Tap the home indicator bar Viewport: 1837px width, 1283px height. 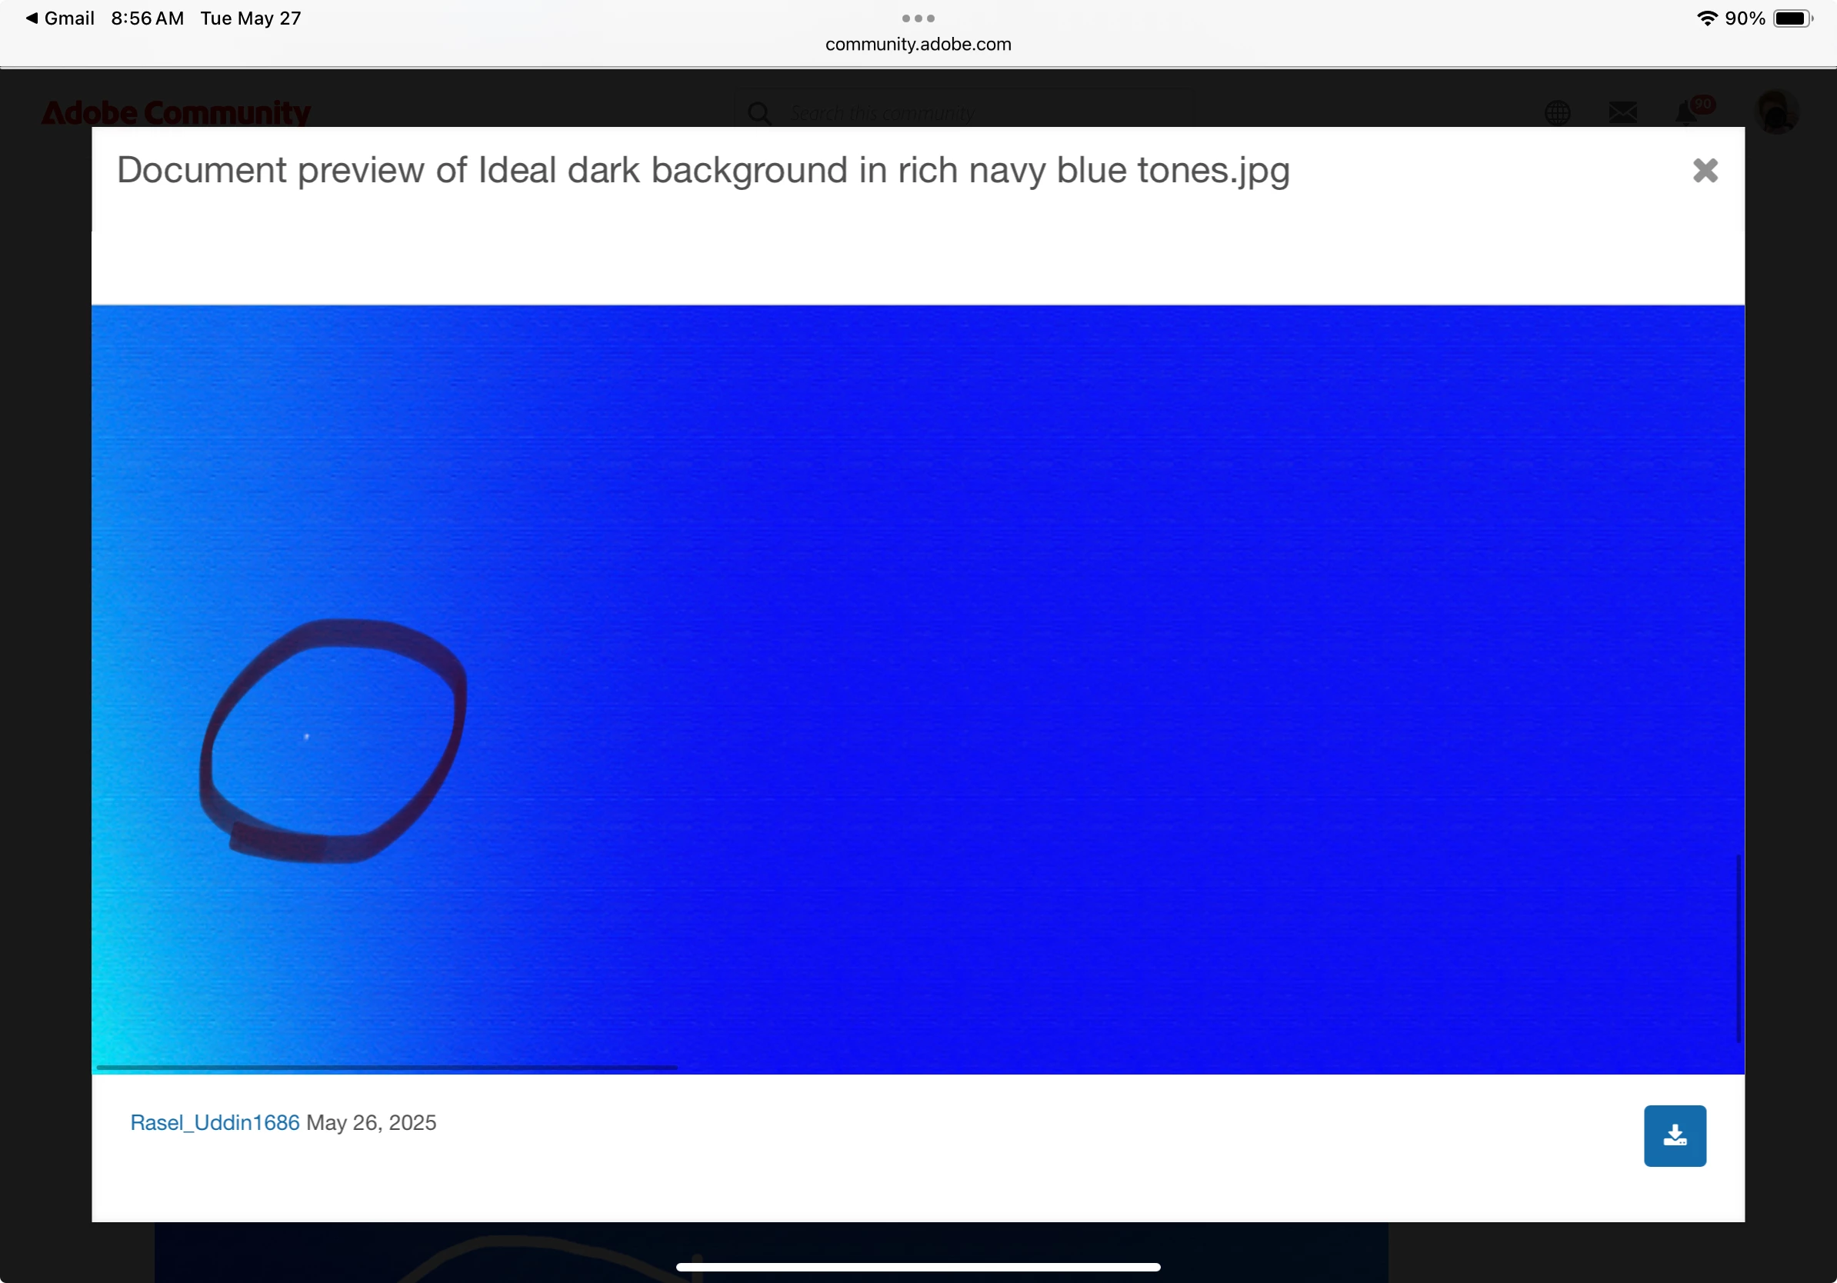pos(918,1267)
